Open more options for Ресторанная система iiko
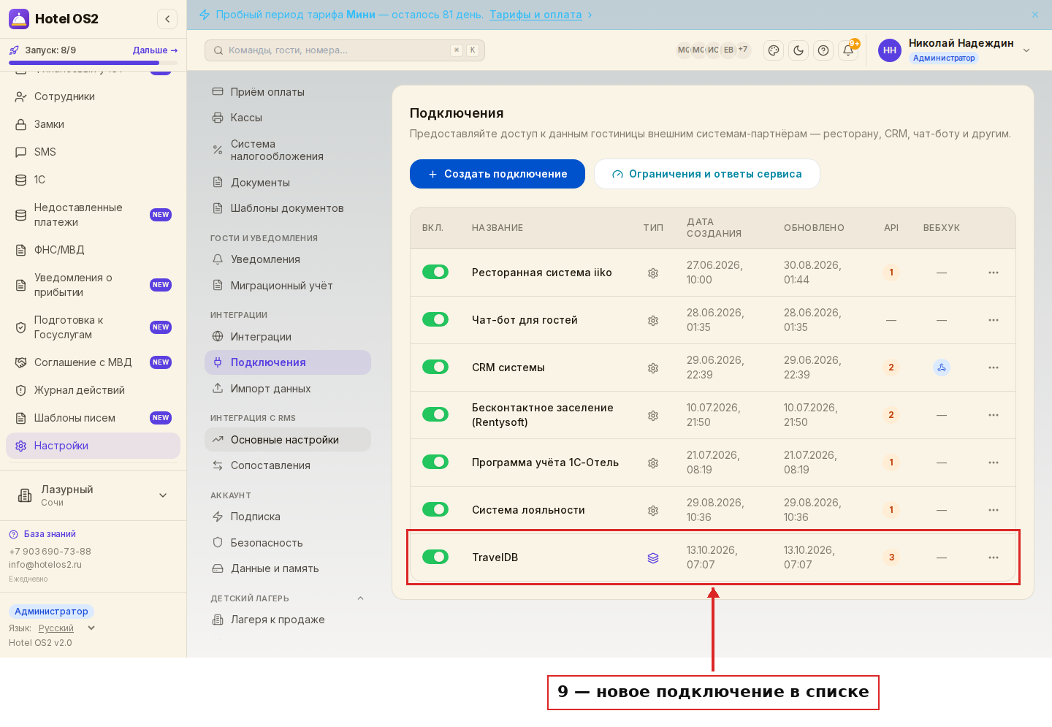 pyautogui.click(x=994, y=273)
